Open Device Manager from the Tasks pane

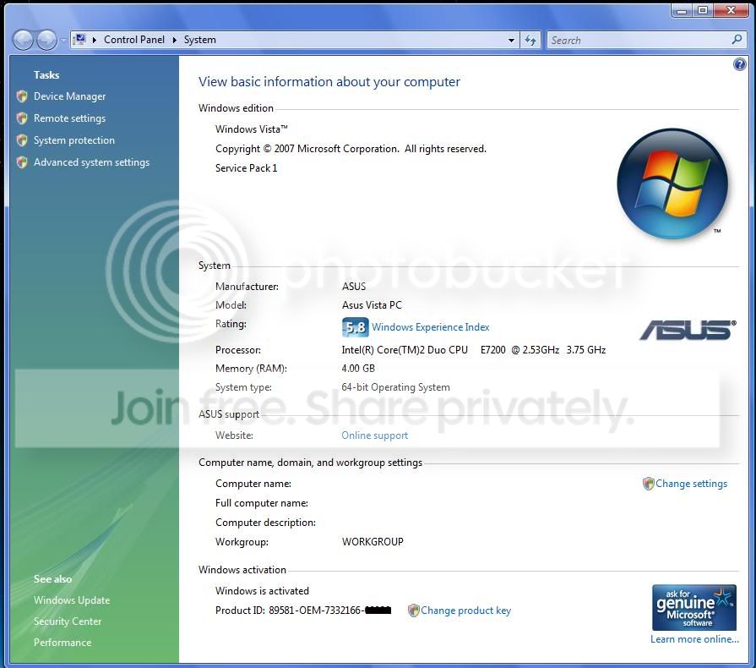point(69,96)
